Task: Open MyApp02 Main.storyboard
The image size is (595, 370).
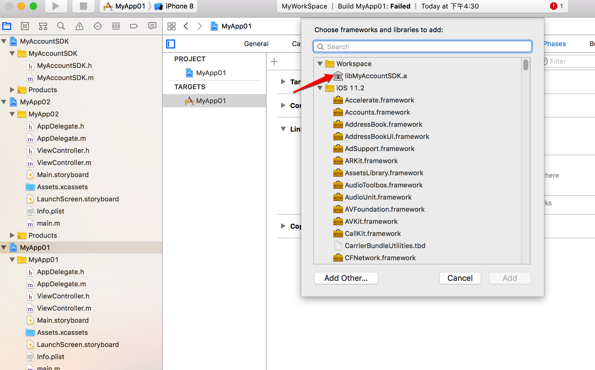Action: (x=58, y=175)
